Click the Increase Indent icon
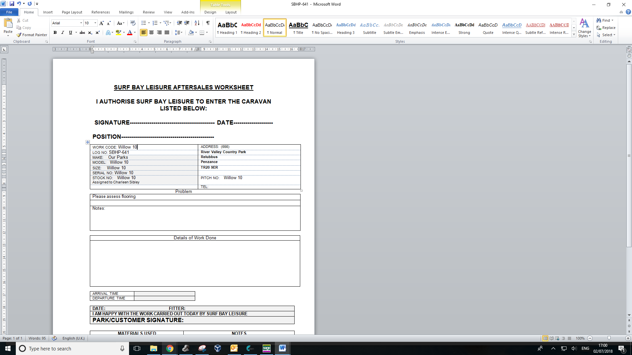Screen dimensions: 632x355 (187, 23)
